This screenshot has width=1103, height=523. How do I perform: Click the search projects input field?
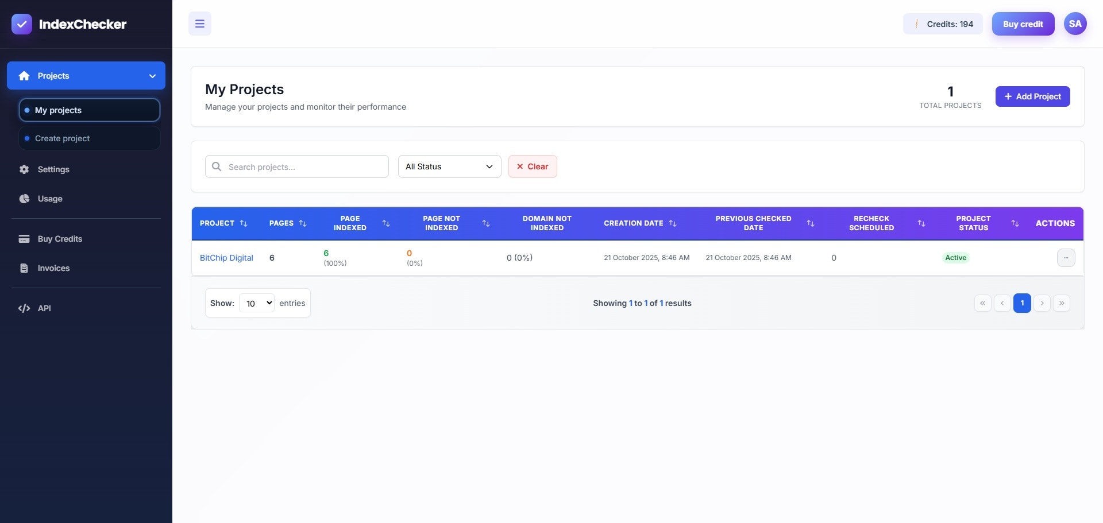click(x=296, y=166)
